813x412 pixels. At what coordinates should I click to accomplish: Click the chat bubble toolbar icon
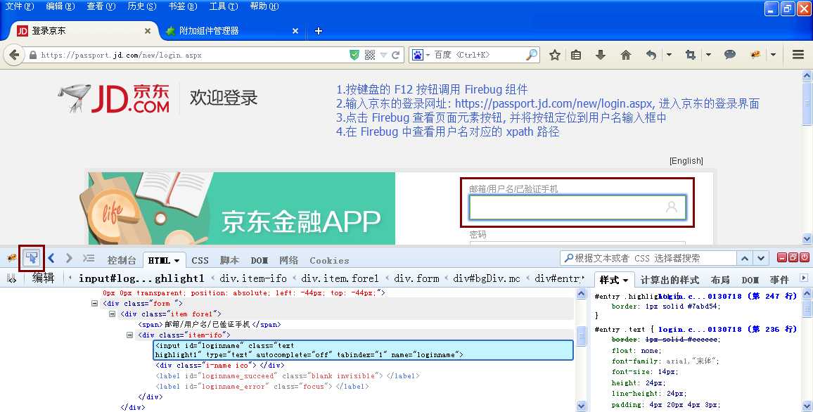729,54
